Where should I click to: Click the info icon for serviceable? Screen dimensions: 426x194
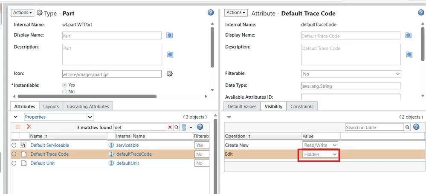coord(111,145)
